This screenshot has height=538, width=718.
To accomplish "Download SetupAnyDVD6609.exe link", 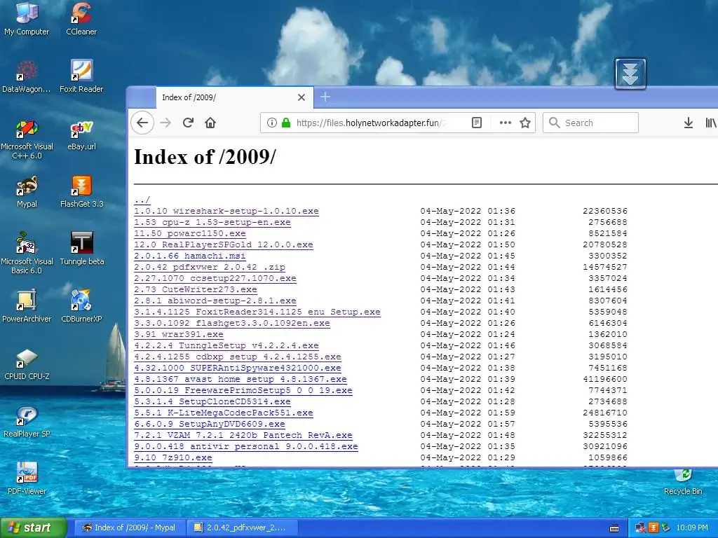I will point(209,424).
